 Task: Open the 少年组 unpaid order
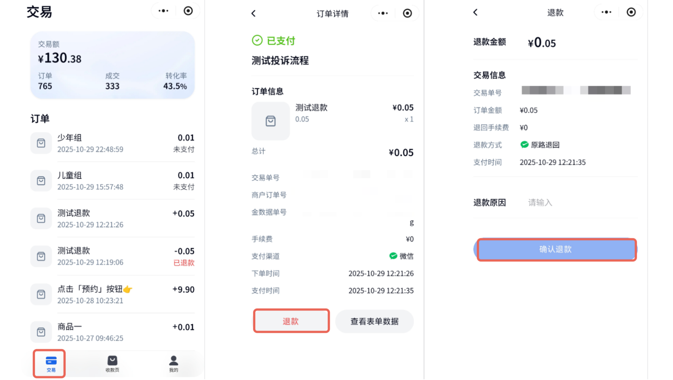[x=112, y=143]
